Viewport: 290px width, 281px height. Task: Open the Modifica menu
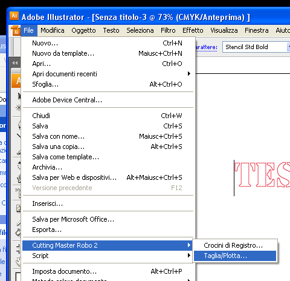(x=53, y=30)
